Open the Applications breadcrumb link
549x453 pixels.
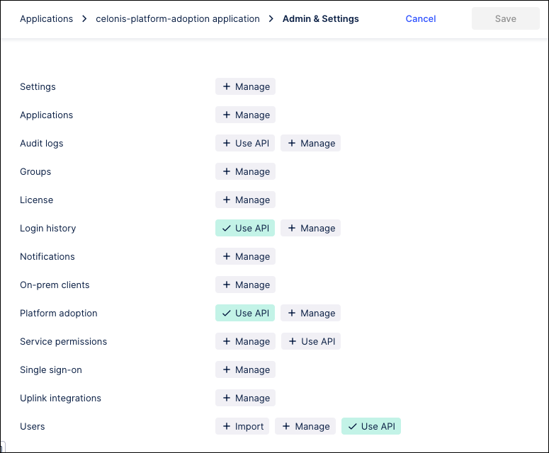click(x=46, y=19)
